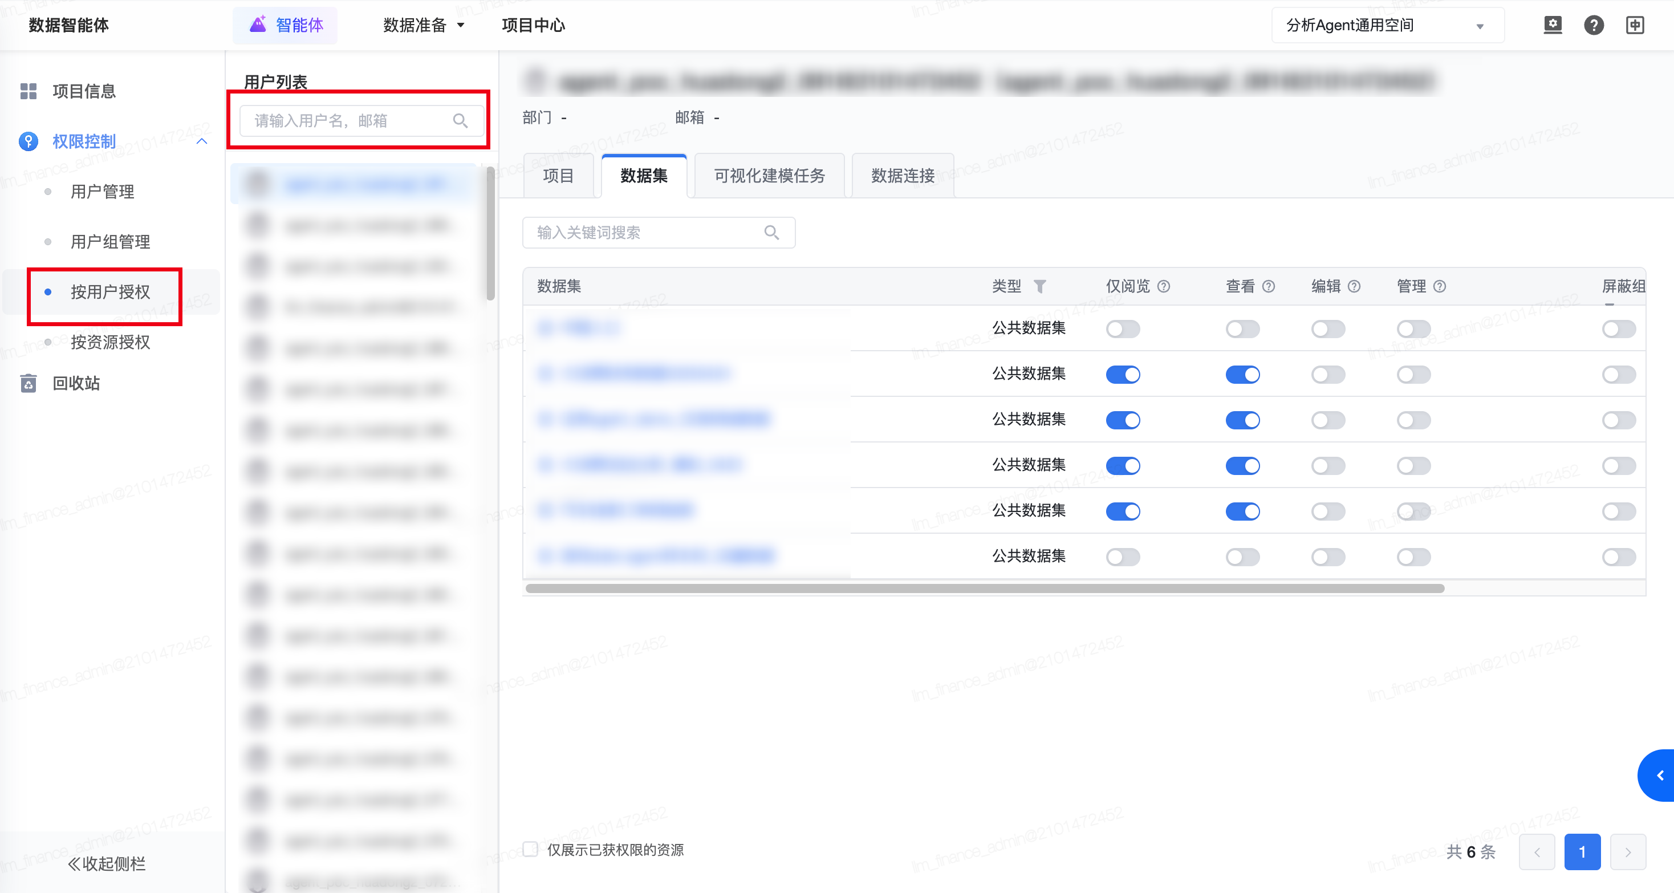1674x893 pixels.
Task: Select the first highlighted user in list
Action: tap(354, 185)
